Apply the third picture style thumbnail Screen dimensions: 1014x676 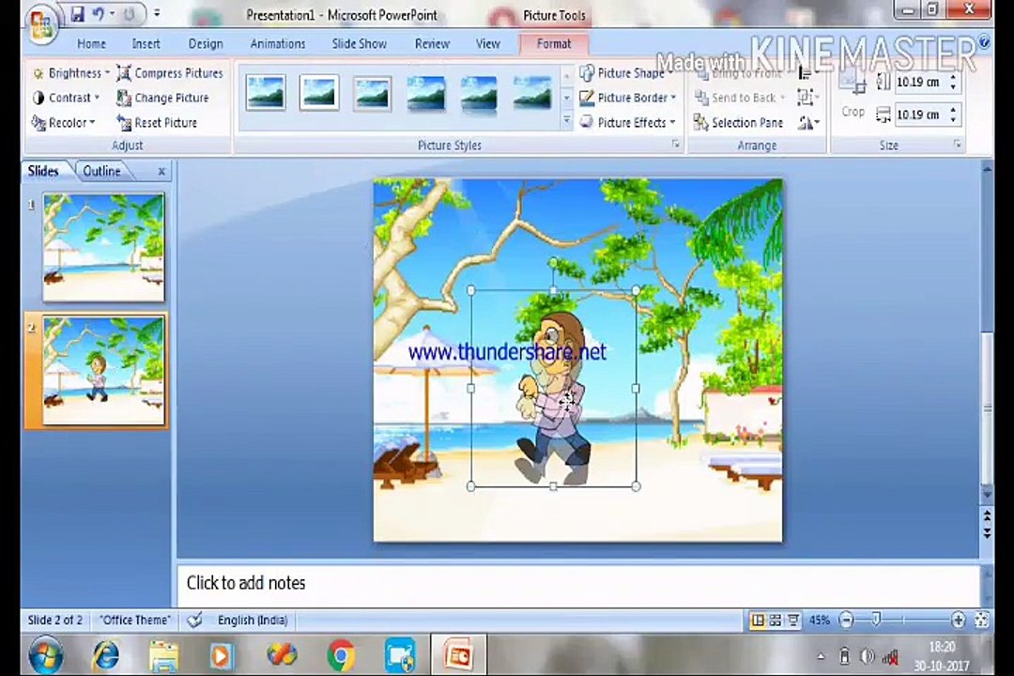(373, 93)
